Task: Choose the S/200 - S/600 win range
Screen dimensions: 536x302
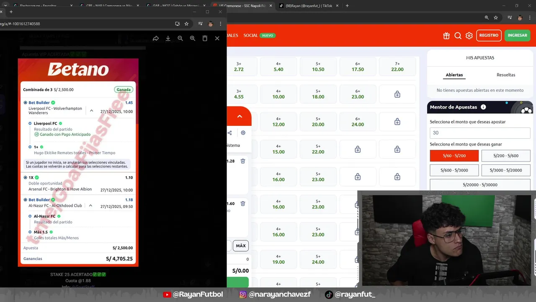Action: click(506, 156)
